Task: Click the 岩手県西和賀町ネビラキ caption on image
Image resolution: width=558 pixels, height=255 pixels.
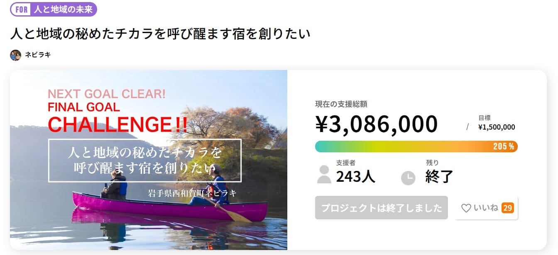Action: click(192, 193)
